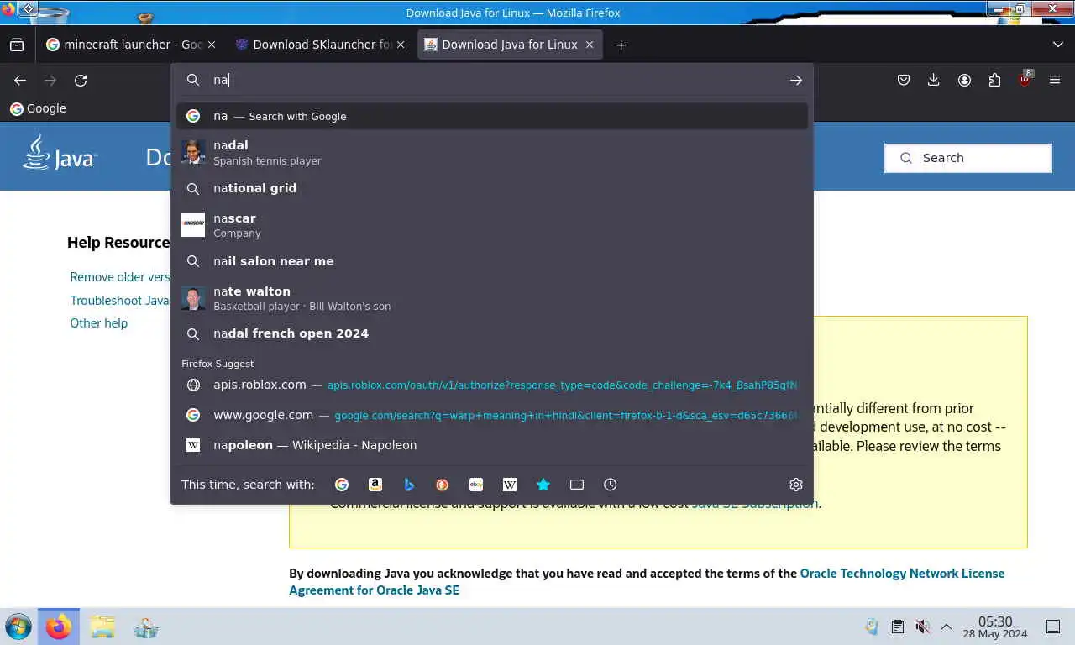This screenshot has height=645, width=1075.
Task: Close the Download SKlauncher tab
Action: [x=401, y=45]
